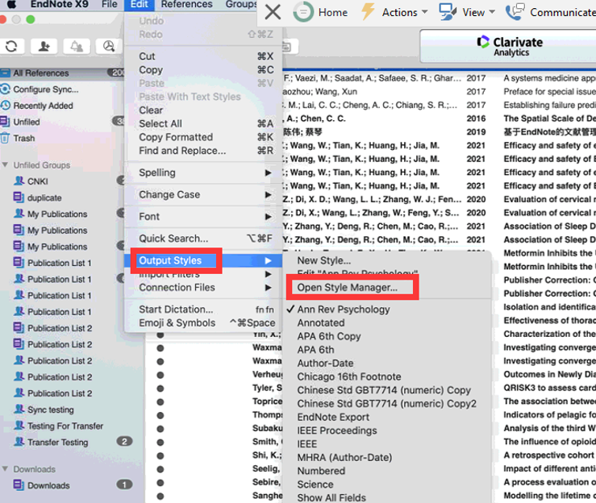Select Testing For Transfer group
596x503 pixels.
(x=65, y=426)
